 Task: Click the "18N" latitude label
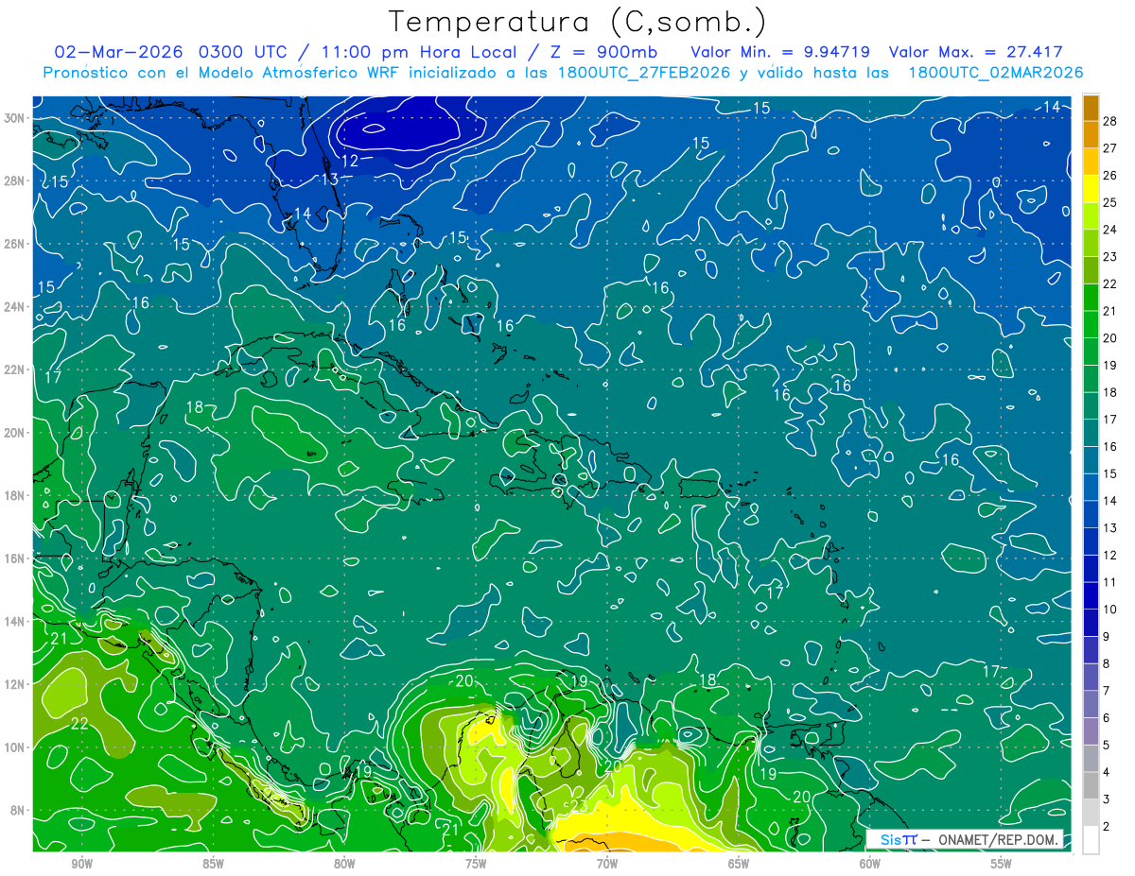coord(15,495)
